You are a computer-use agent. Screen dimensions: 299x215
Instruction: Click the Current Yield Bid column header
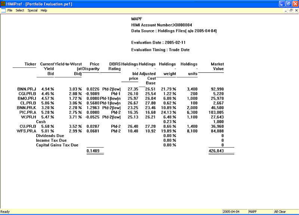47,69
